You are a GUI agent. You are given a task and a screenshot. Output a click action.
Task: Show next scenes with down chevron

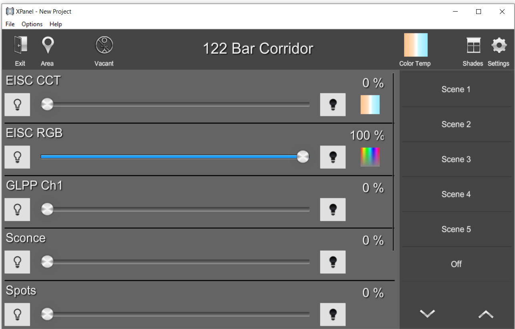[x=427, y=314]
